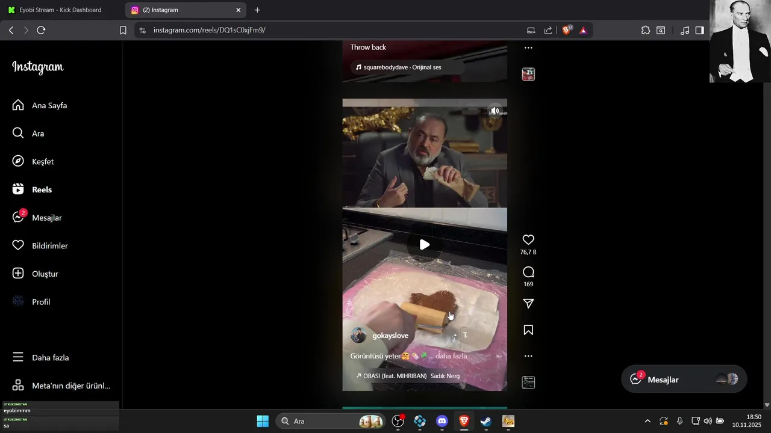The image size is (771, 433).
Task: Like the reel with the heart icon
Action: coord(528,239)
